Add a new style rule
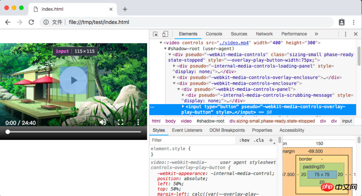Image resolution: width=362 pixels, height=196 pixels. 271,140
